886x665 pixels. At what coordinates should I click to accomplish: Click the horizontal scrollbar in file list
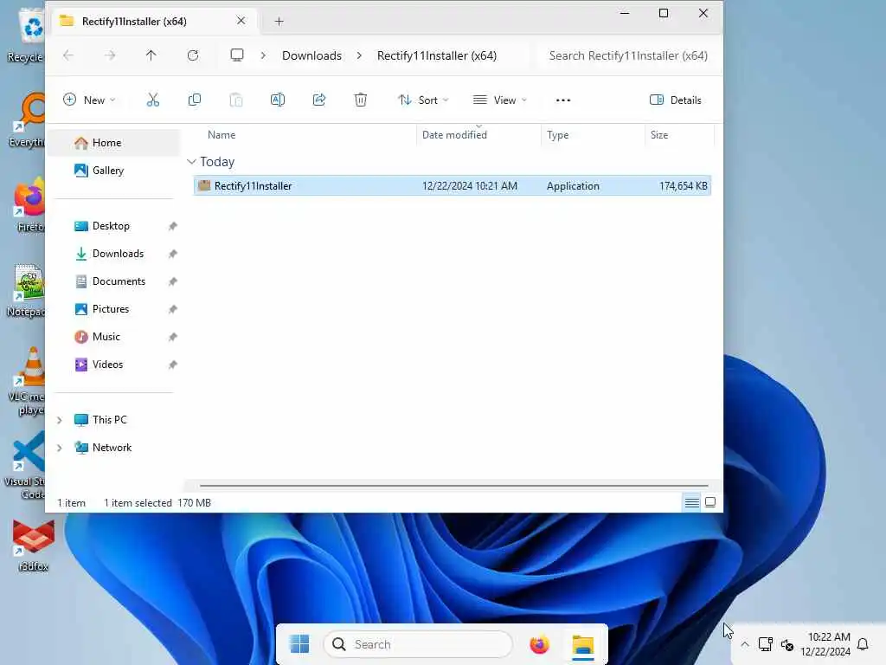tap(453, 485)
